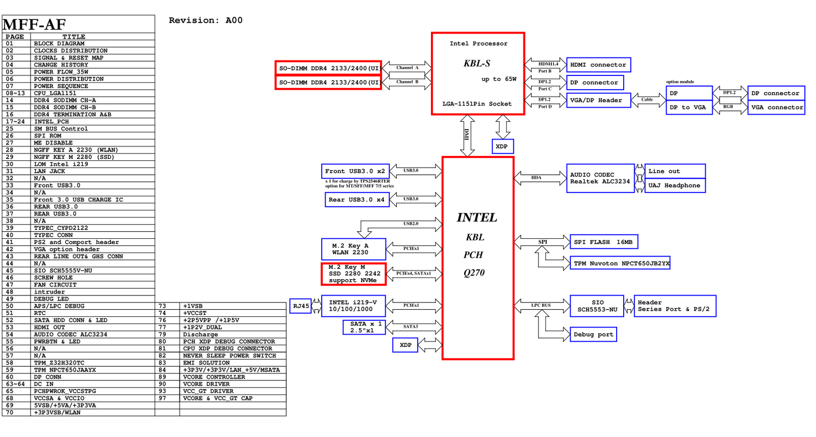Click the UAJ Headphone block
Screen dimensions: 816x437
coord(675,185)
